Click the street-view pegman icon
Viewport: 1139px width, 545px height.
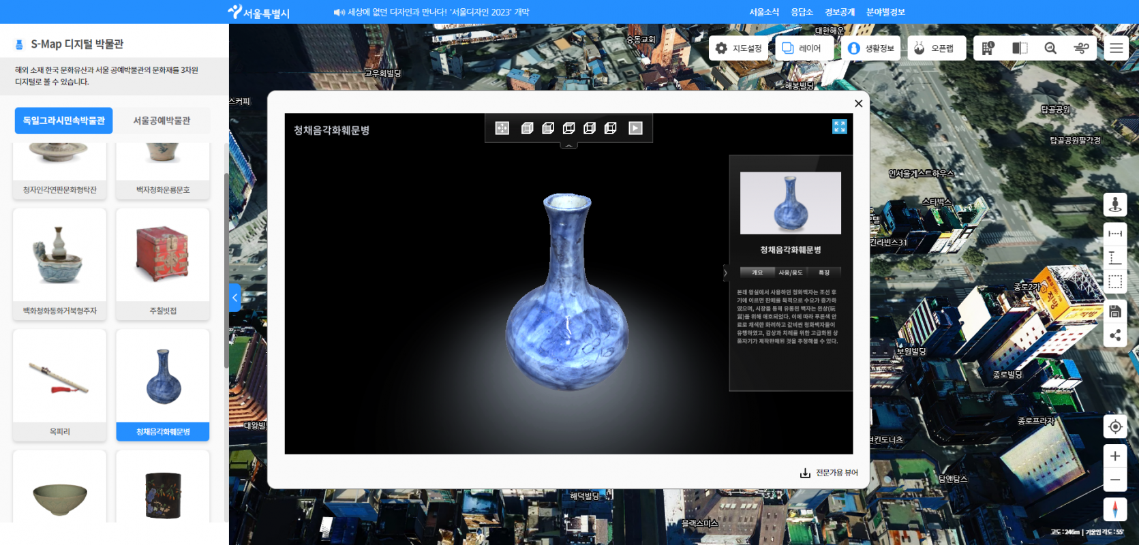point(1115,204)
